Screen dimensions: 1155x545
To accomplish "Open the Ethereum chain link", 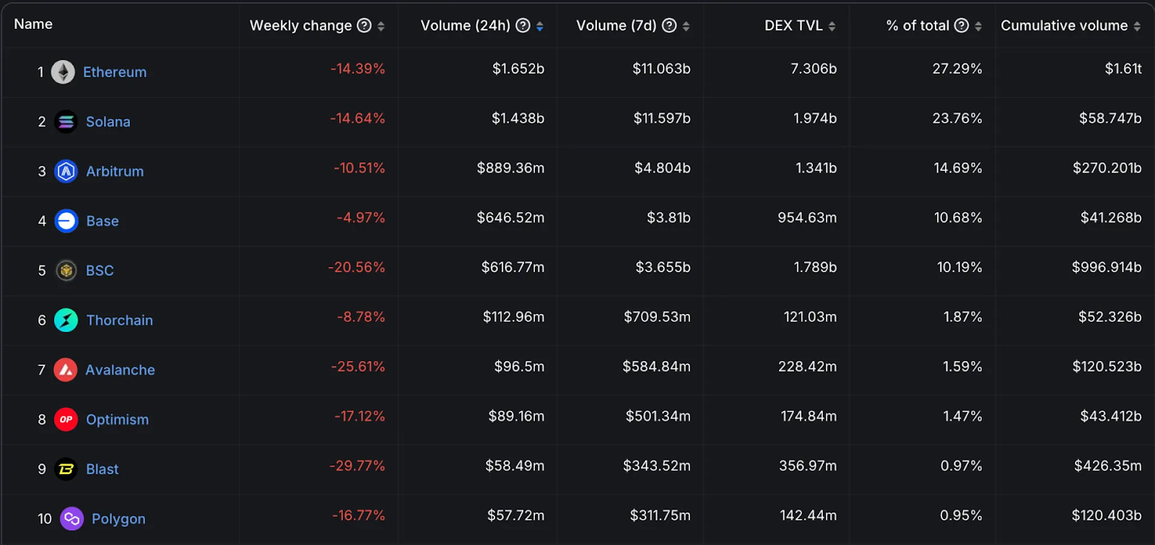I will [115, 72].
